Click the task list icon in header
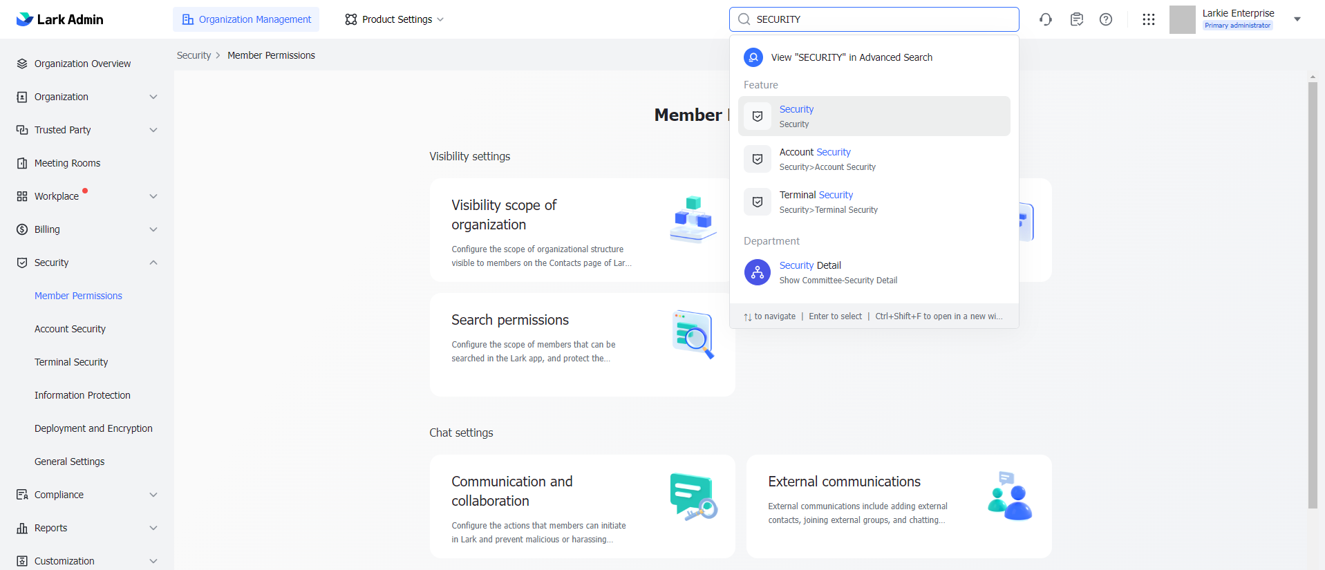 point(1076,19)
